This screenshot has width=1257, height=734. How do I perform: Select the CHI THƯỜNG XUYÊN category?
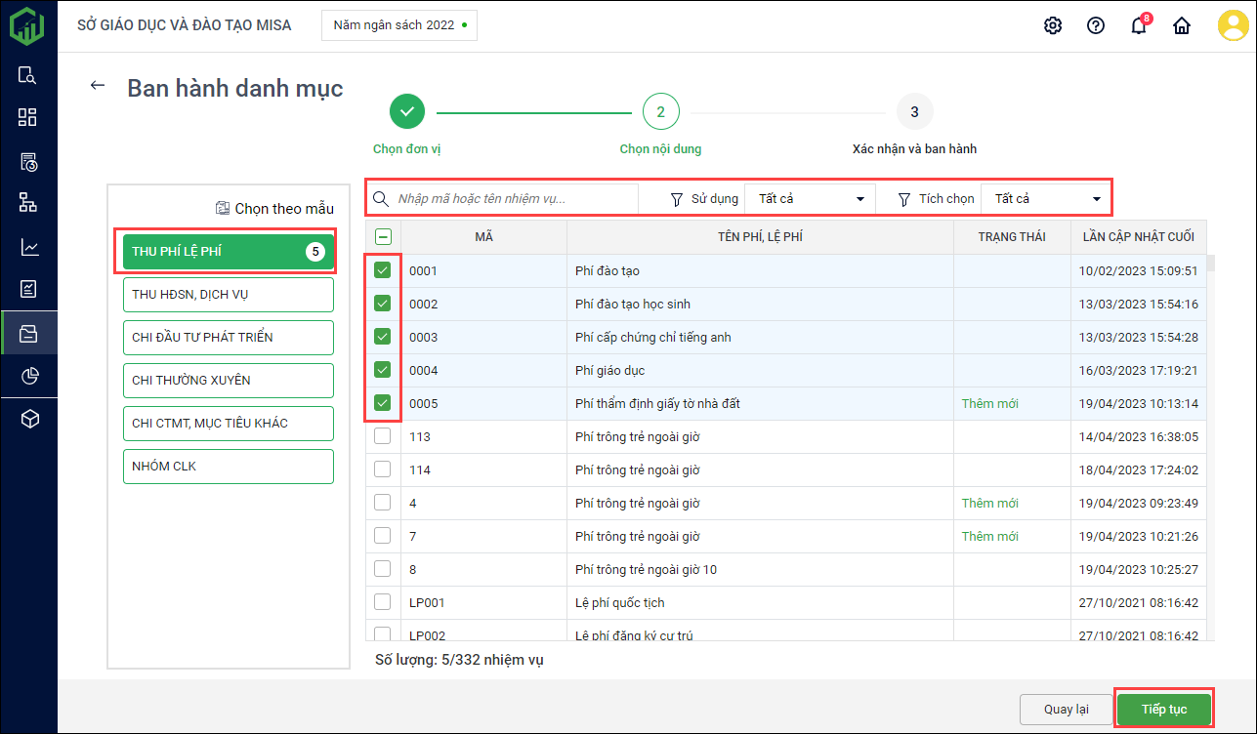click(228, 380)
